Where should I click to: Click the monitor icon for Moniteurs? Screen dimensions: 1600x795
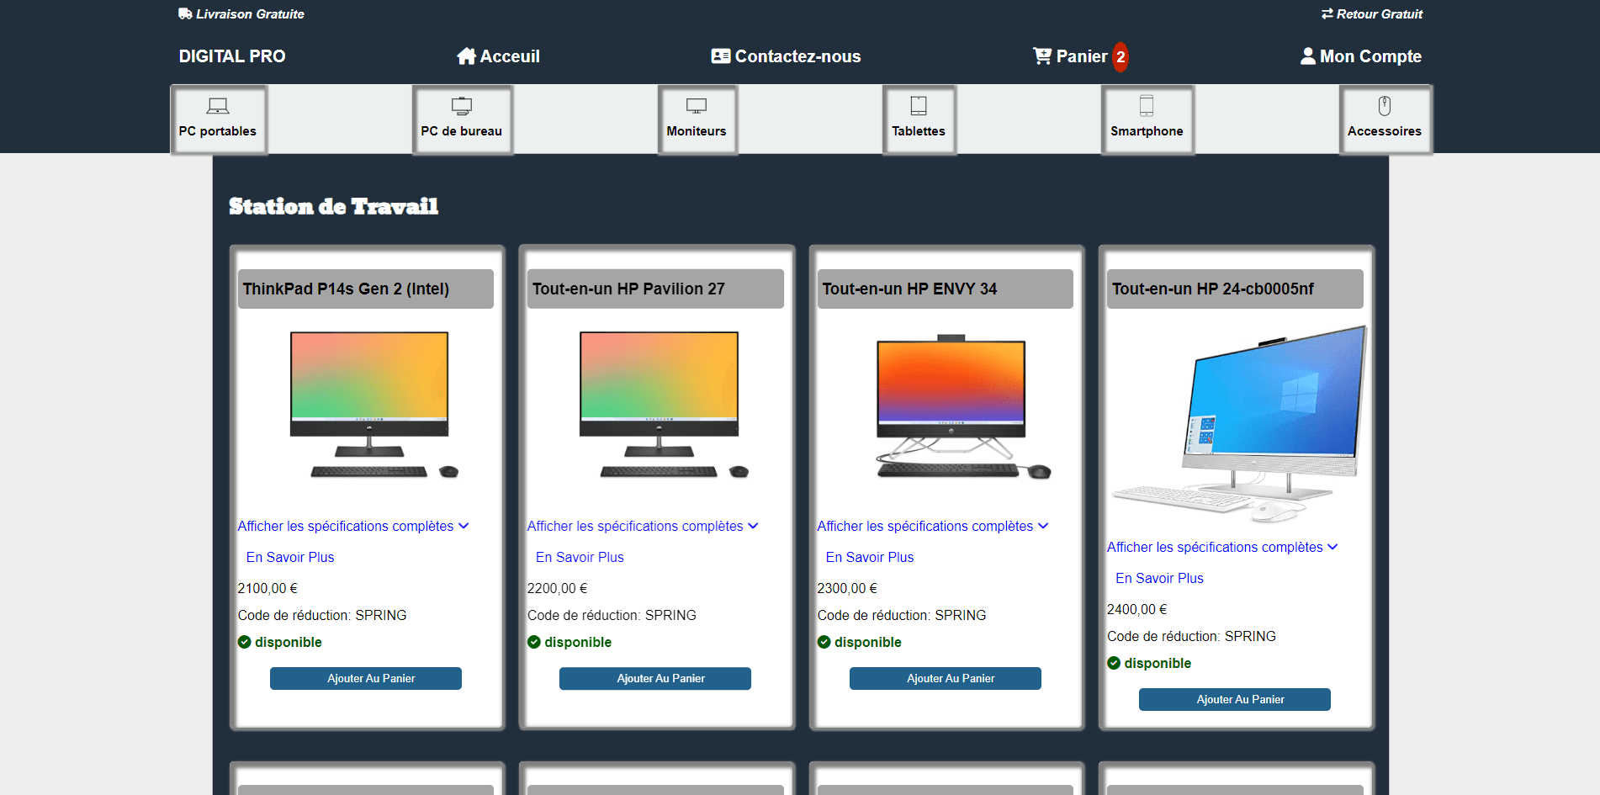(697, 106)
